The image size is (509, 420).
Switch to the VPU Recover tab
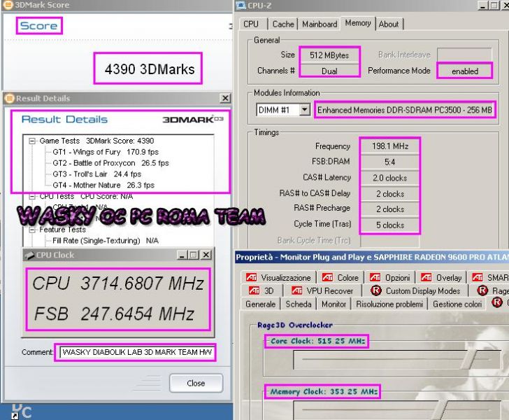tap(322, 290)
